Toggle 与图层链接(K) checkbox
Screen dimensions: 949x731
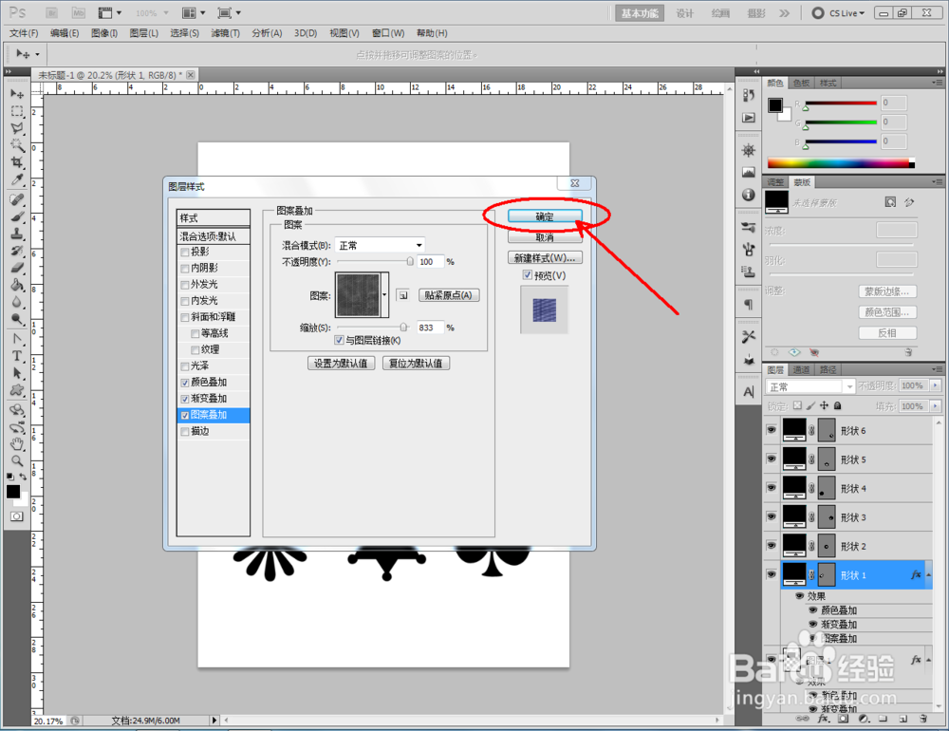(339, 341)
